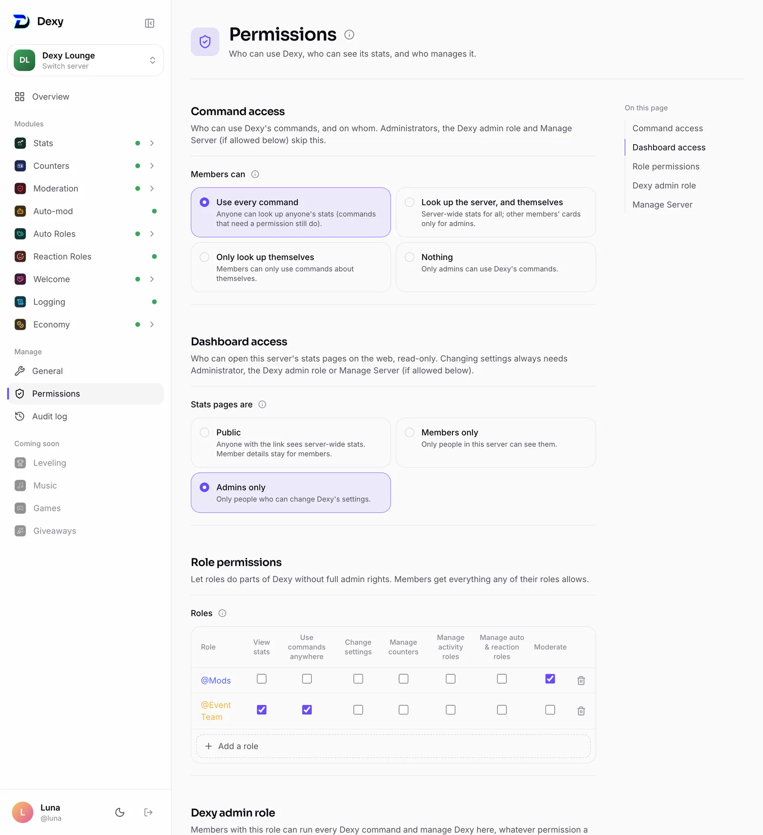Open the Dexy Lounge server switcher
The width and height of the screenshot is (763, 835).
coord(86,61)
